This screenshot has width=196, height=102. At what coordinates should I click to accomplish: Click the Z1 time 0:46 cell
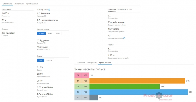click(85, 98)
